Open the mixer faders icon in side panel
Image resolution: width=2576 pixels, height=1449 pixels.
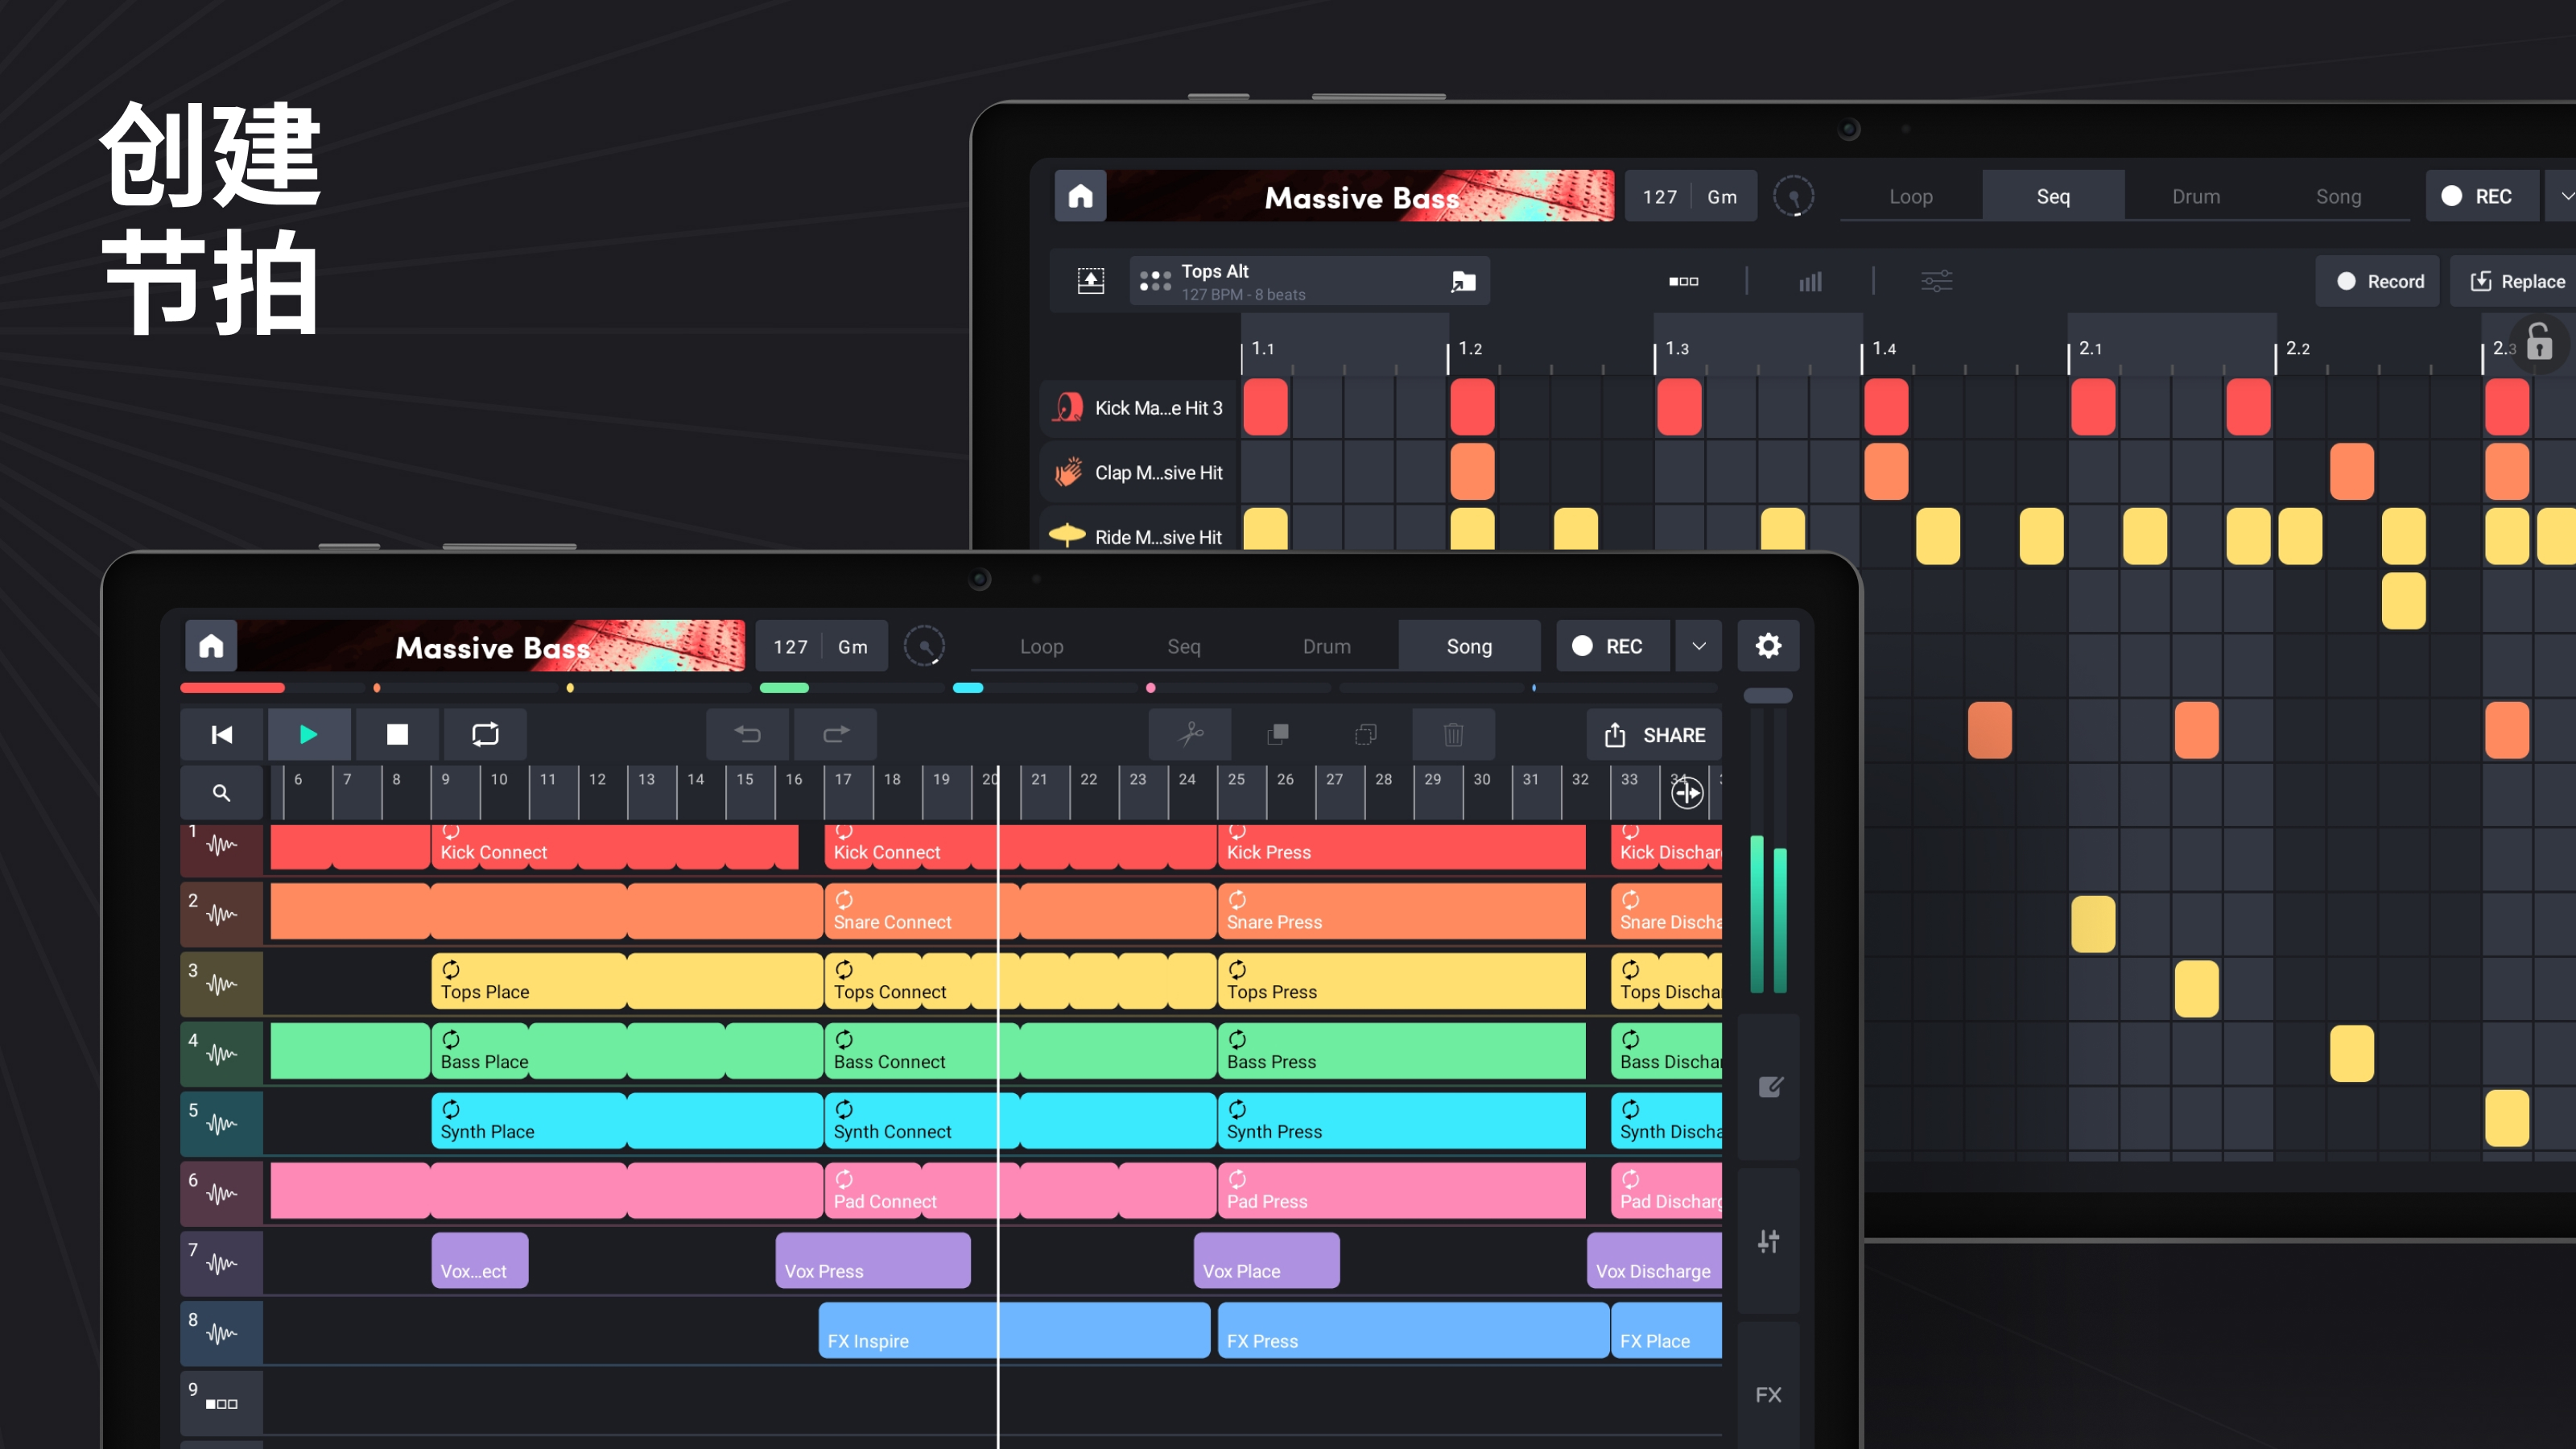[1769, 1241]
